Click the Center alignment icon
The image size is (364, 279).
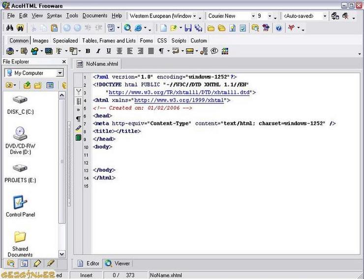(120, 51)
